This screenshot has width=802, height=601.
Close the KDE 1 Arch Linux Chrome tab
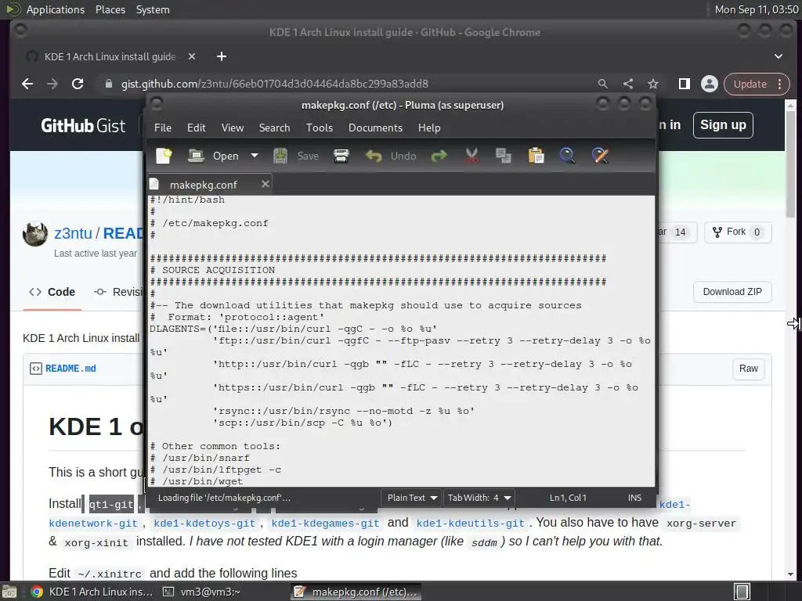(191, 56)
